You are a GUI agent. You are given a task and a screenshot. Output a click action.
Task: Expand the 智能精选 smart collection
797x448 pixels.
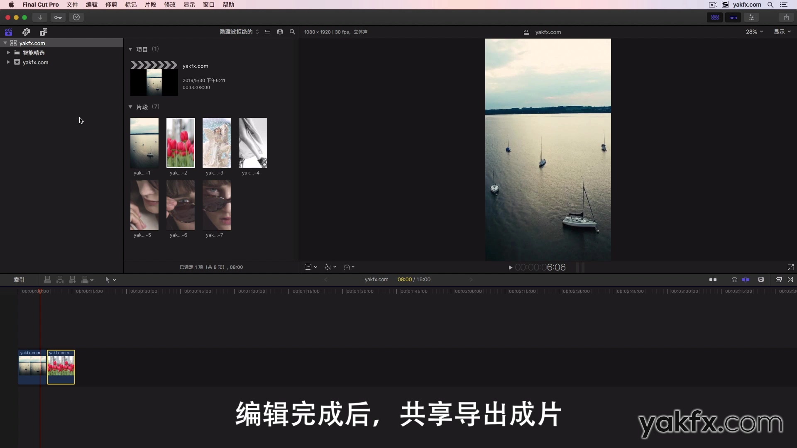pos(8,53)
